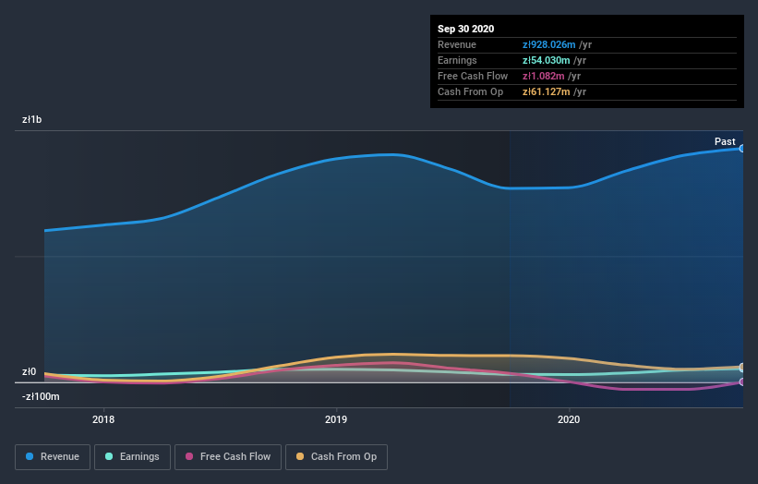Screen dimensions: 758x484
Task: Click the orange Cash From Op legend dot
Action: [300, 456]
